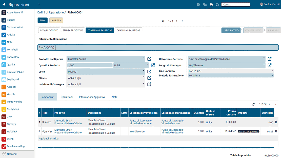Expand Prodotto da Riparare dropdown

point(143,58)
